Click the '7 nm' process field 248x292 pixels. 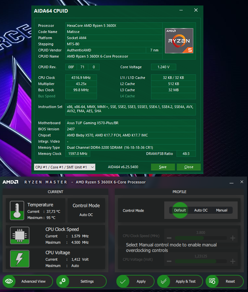(154, 50)
